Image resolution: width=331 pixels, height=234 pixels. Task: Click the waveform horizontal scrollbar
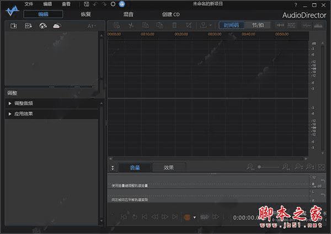click(x=208, y=158)
